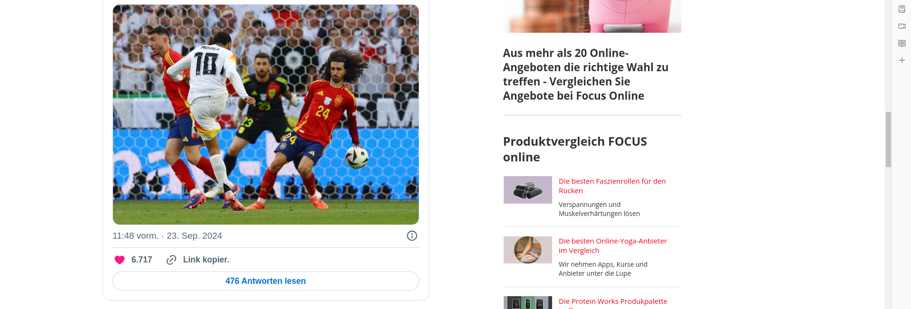Click the Online-Yoga massage thumbnail
Image resolution: width=911 pixels, height=309 pixels.
pyautogui.click(x=528, y=250)
